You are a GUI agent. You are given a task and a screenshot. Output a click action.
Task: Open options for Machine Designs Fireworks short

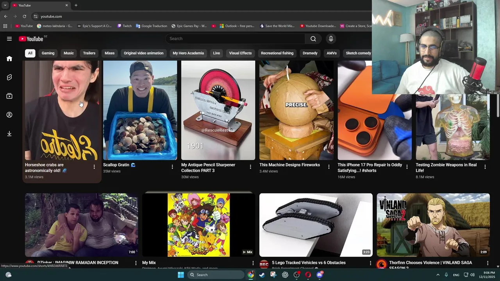(x=329, y=167)
